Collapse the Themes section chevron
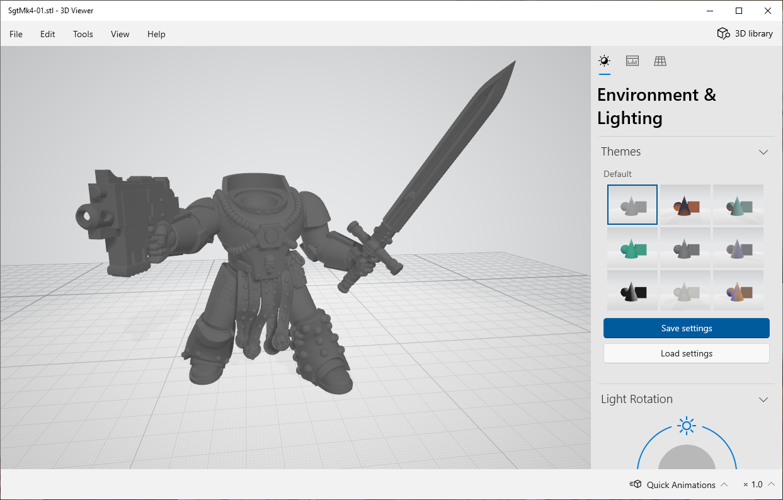This screenshot has height=500, width=783. tap(763, 152)
